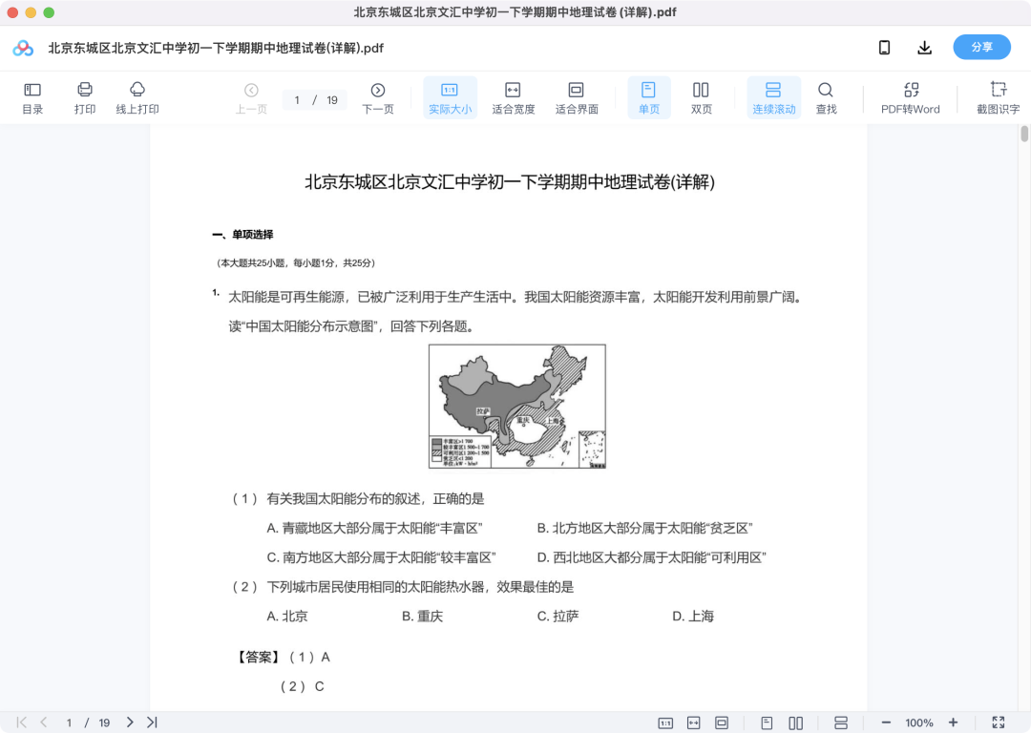This screenshot has width=1031, height=733.
Task: Click the file name in the header bar
Action: click(x=216, y=48)
